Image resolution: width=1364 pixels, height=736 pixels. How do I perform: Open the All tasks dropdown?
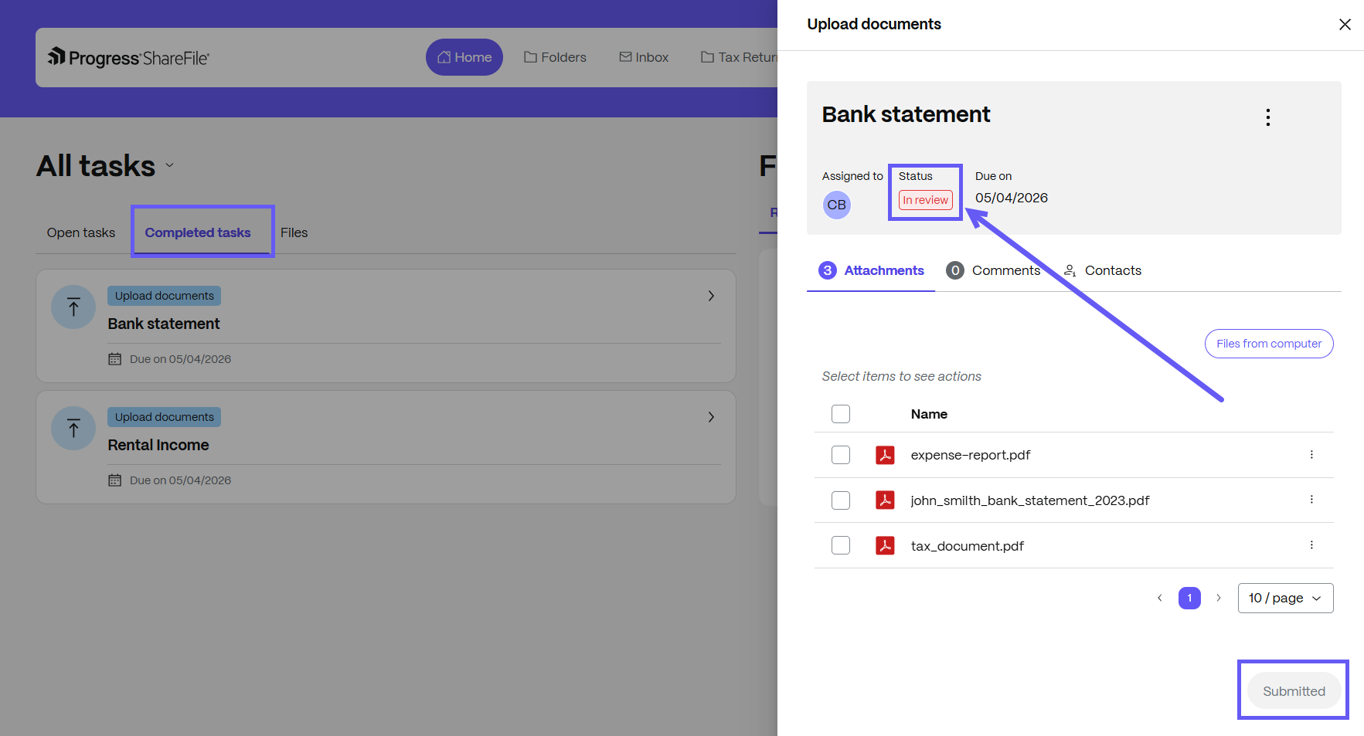point(168,166)
